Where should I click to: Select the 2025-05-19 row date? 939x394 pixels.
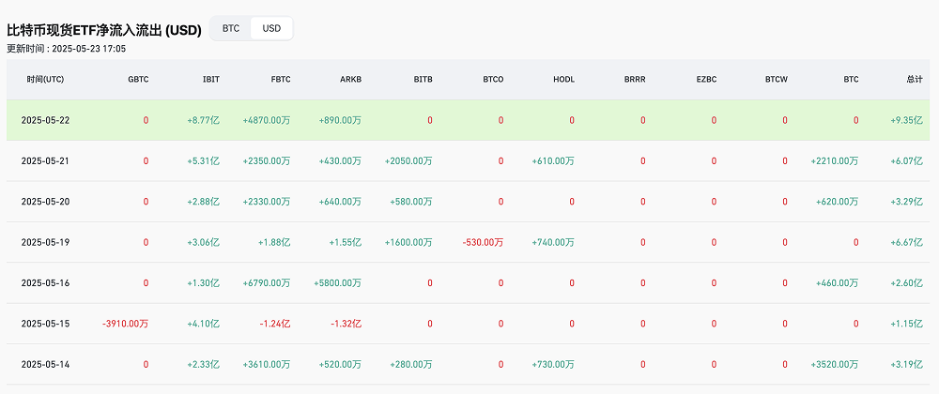(46, 242)
